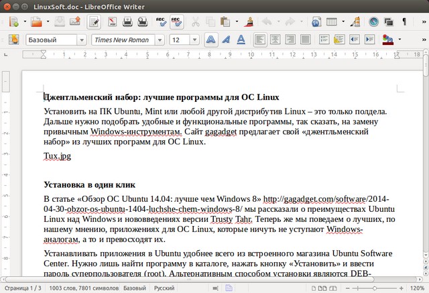
Task: Zoom in with the plus button
Action: point(401,288)
